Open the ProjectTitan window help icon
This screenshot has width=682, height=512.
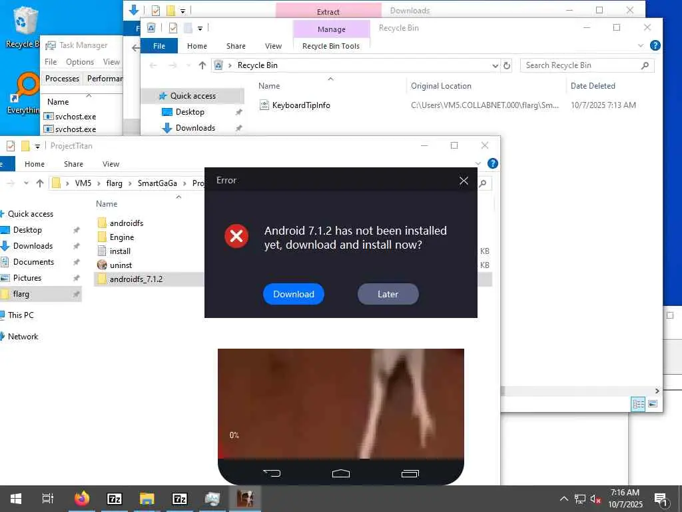492,163
